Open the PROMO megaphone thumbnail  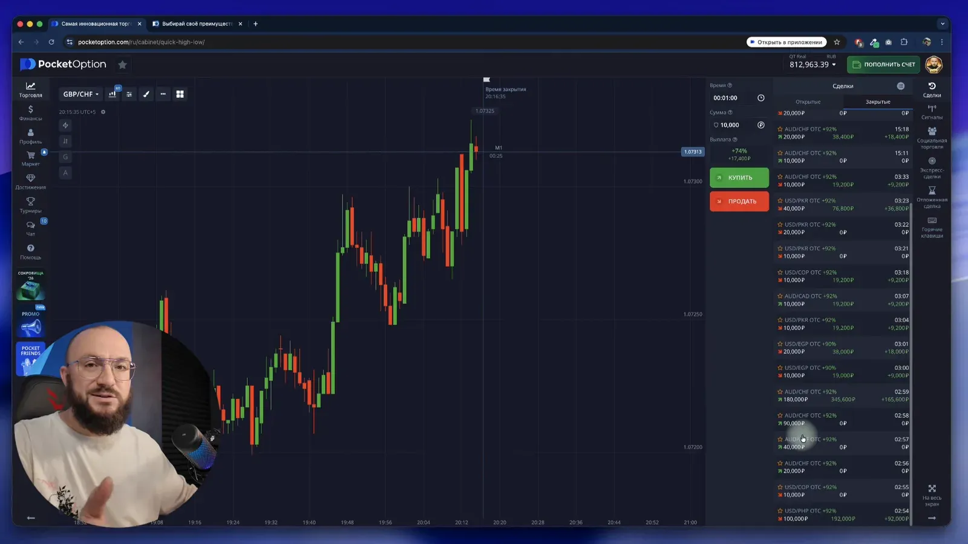(30, 323)
